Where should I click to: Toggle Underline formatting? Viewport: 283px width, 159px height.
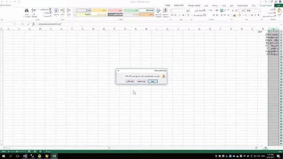pyautogui.click(x=252, y=15)
